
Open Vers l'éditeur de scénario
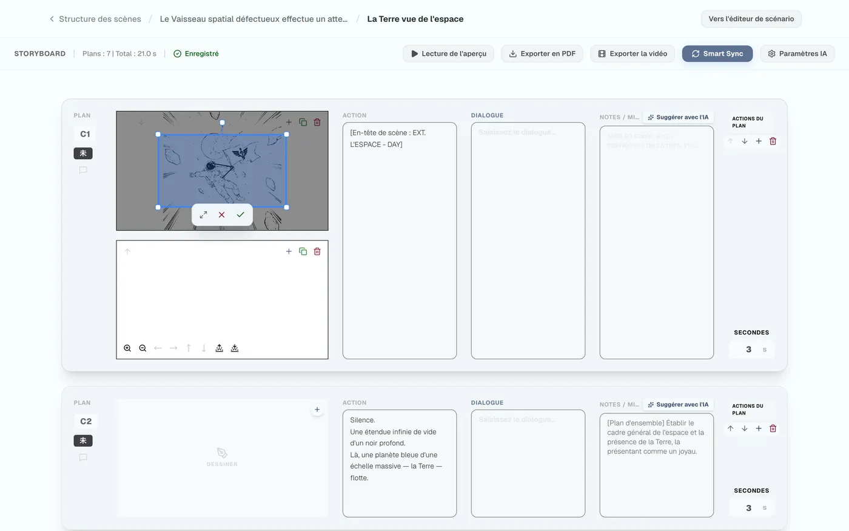[751, 19]
